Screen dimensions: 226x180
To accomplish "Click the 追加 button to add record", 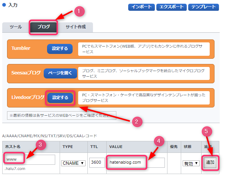I will (x=210, y=163).
